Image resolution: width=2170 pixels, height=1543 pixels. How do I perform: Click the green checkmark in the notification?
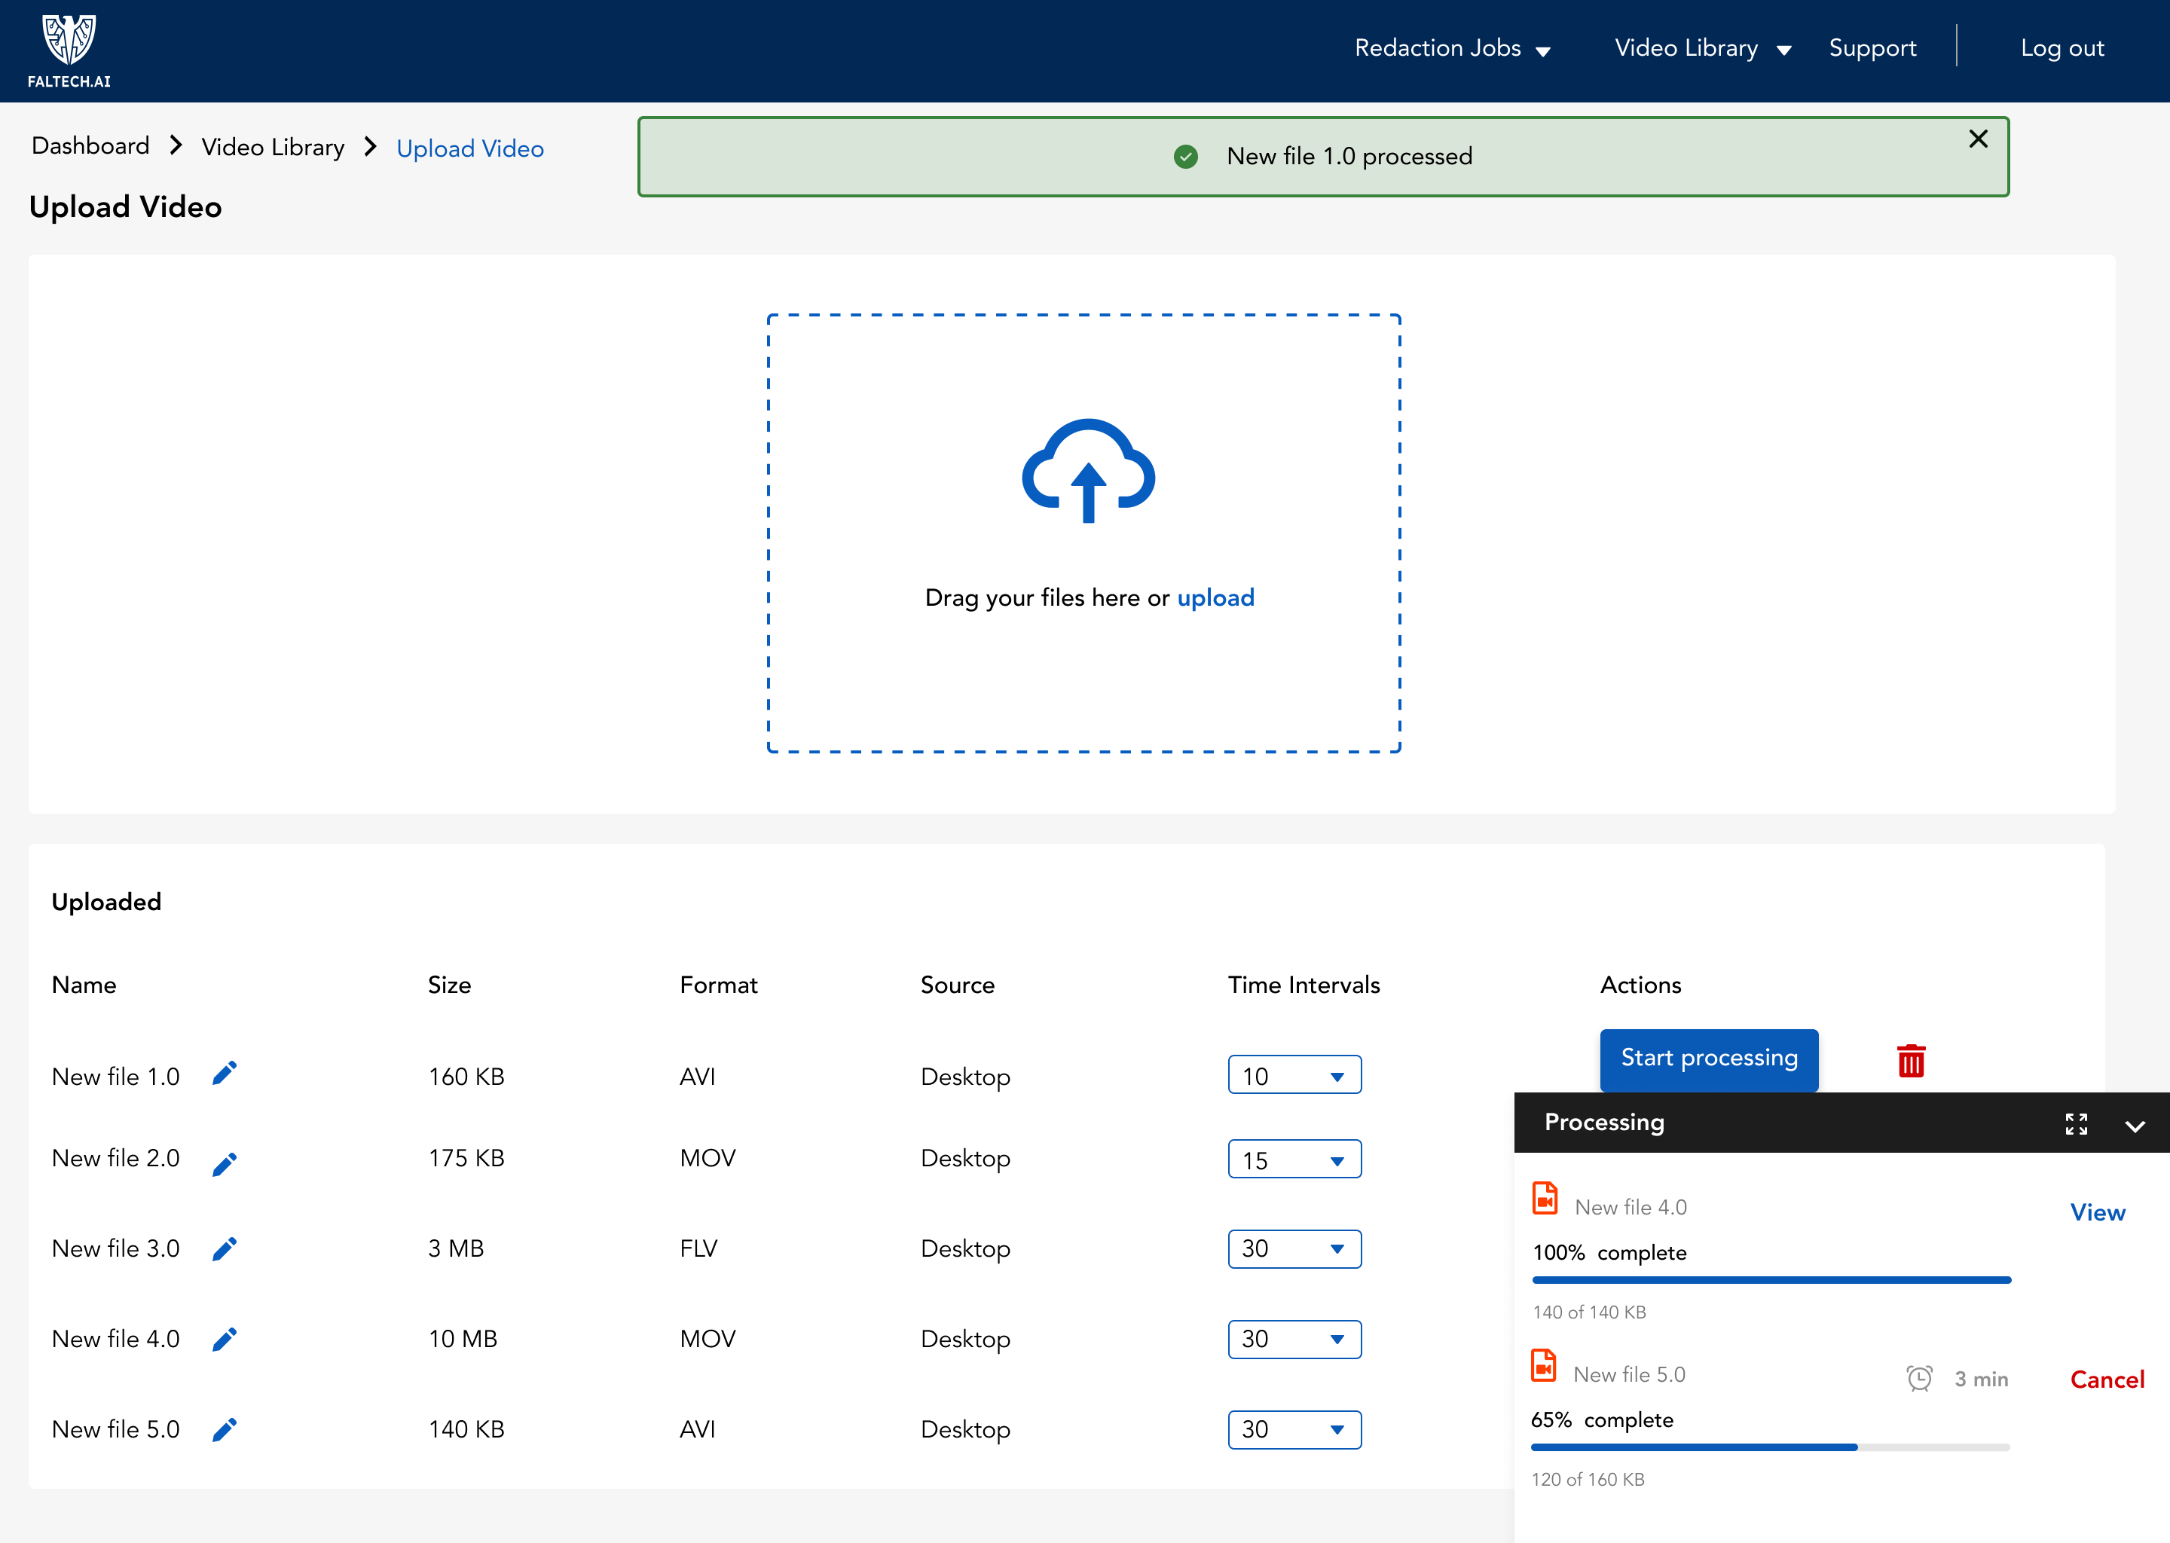pyautogui.click(x=1186, y=157)
